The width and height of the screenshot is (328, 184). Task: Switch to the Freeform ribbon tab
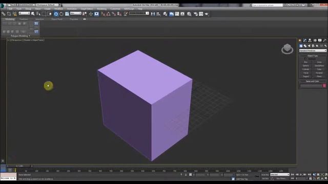[x=24, y=19]
